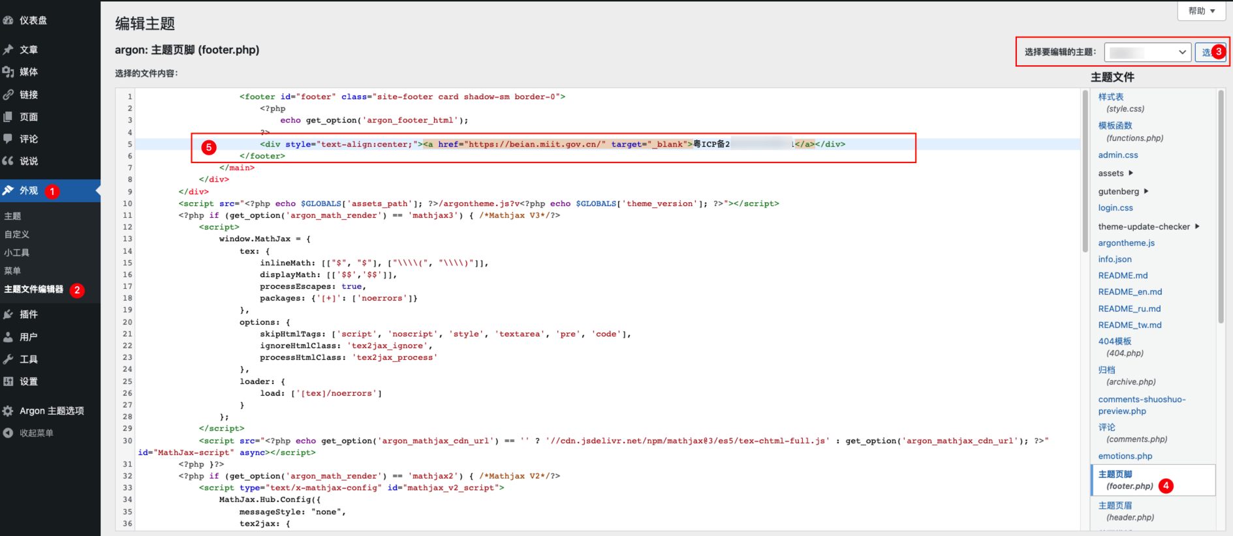Click the code editor vertical scrollbar

pyautogui.click(x=1085, y=171)
